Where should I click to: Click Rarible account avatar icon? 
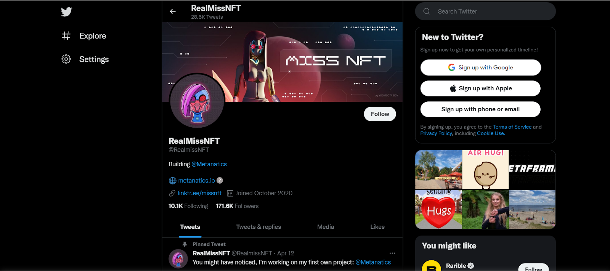[431, 266]
